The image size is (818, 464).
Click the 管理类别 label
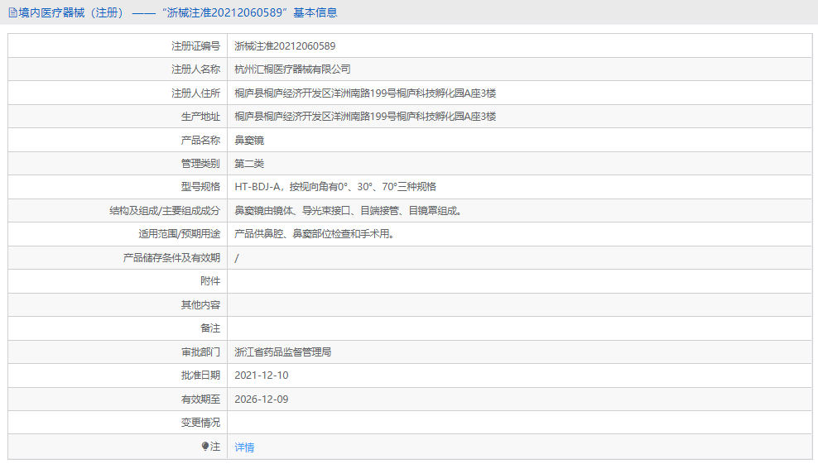pyautogui.click(x=200, y=164)
